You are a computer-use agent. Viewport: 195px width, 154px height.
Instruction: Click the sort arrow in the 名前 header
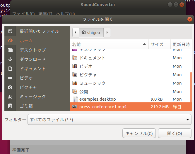coord(144,44)
